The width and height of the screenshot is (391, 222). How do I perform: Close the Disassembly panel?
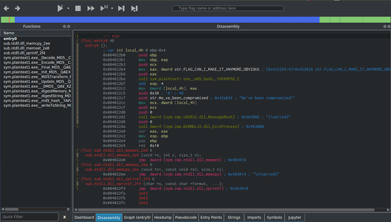tap(389, 27)
